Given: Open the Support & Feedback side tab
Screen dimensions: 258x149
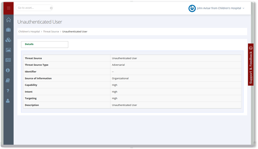Looking at the screenshot, I should pyautogui.click(x=251, y=65).
